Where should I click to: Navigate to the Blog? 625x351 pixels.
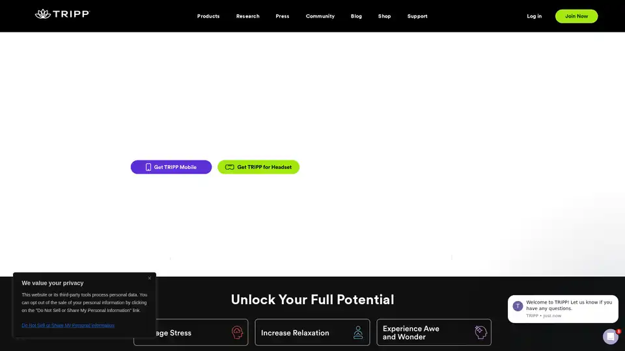(356, 16)
